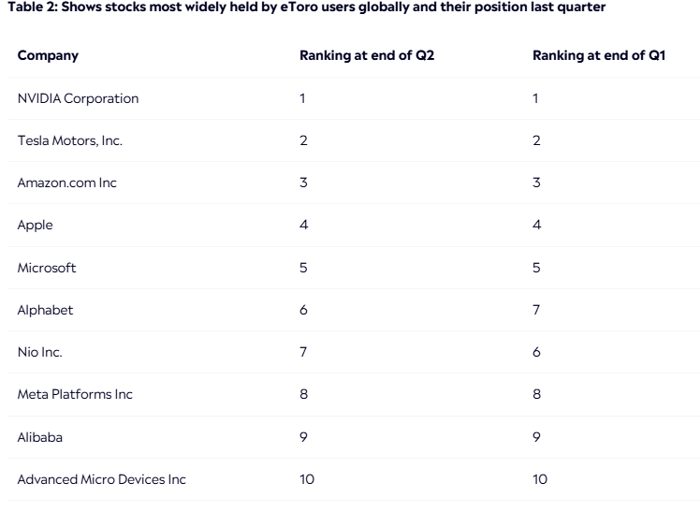Select the Apple company cell
Screen dimensions: 700x512
36,225
